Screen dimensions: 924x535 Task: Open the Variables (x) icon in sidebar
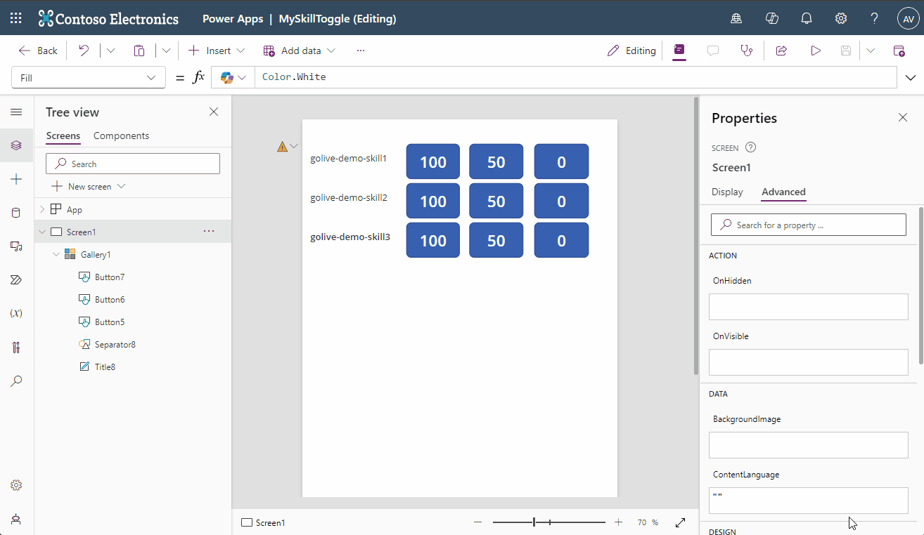[16, 313]
